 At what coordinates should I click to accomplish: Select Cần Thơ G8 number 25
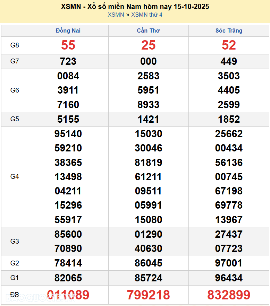[149, 45]
